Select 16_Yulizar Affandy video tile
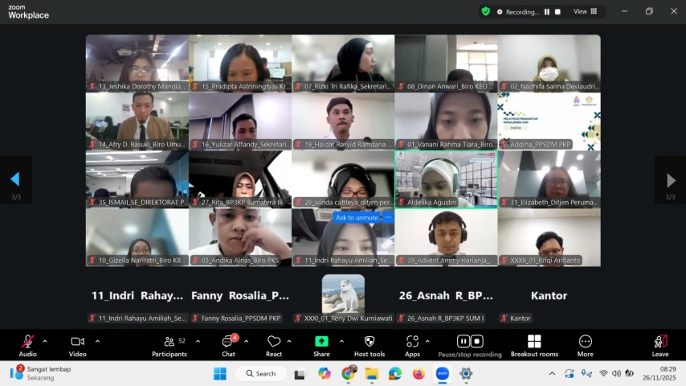This screenshot has height=386, width=686. click(240, 121)
